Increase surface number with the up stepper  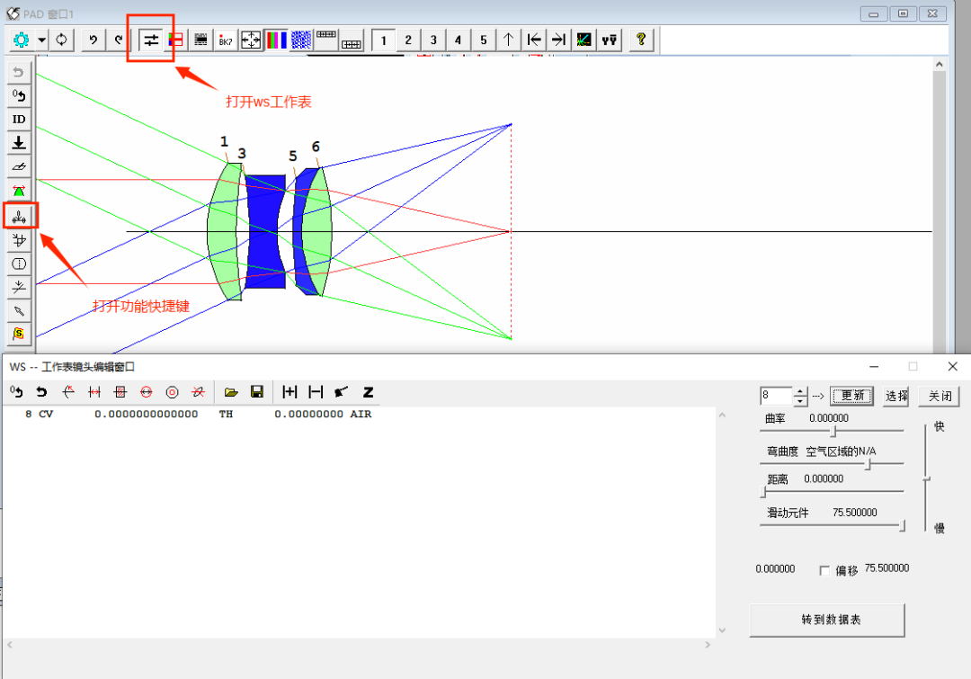coord(800,391)
